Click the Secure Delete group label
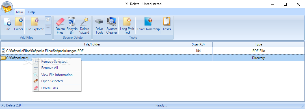Screen dimensions: 305x109 [73, 38]
